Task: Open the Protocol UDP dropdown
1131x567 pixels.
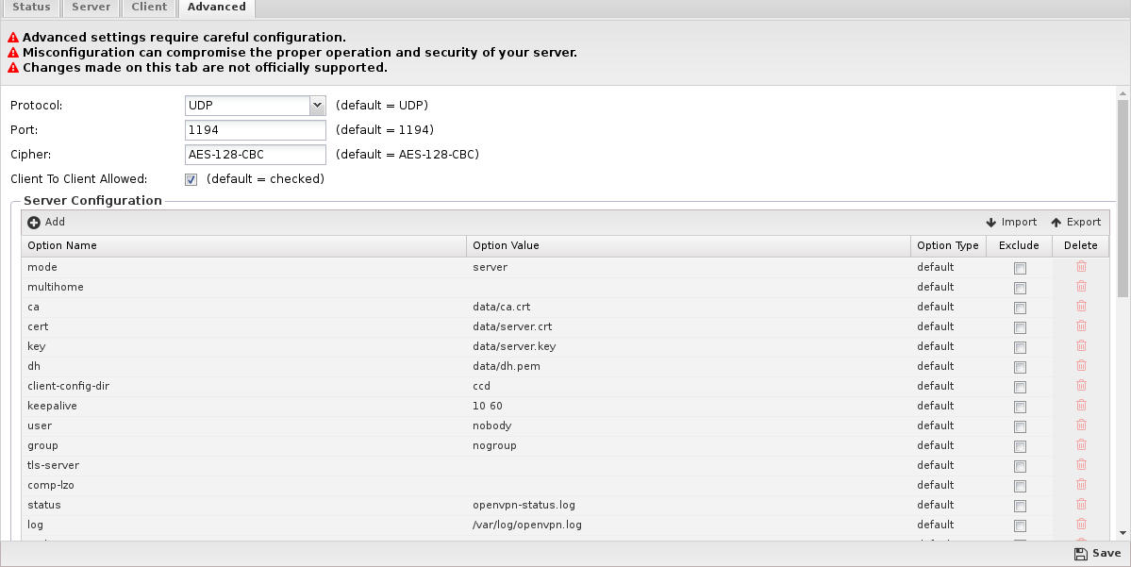Action: pyautogui.click(x=317, y=106)
